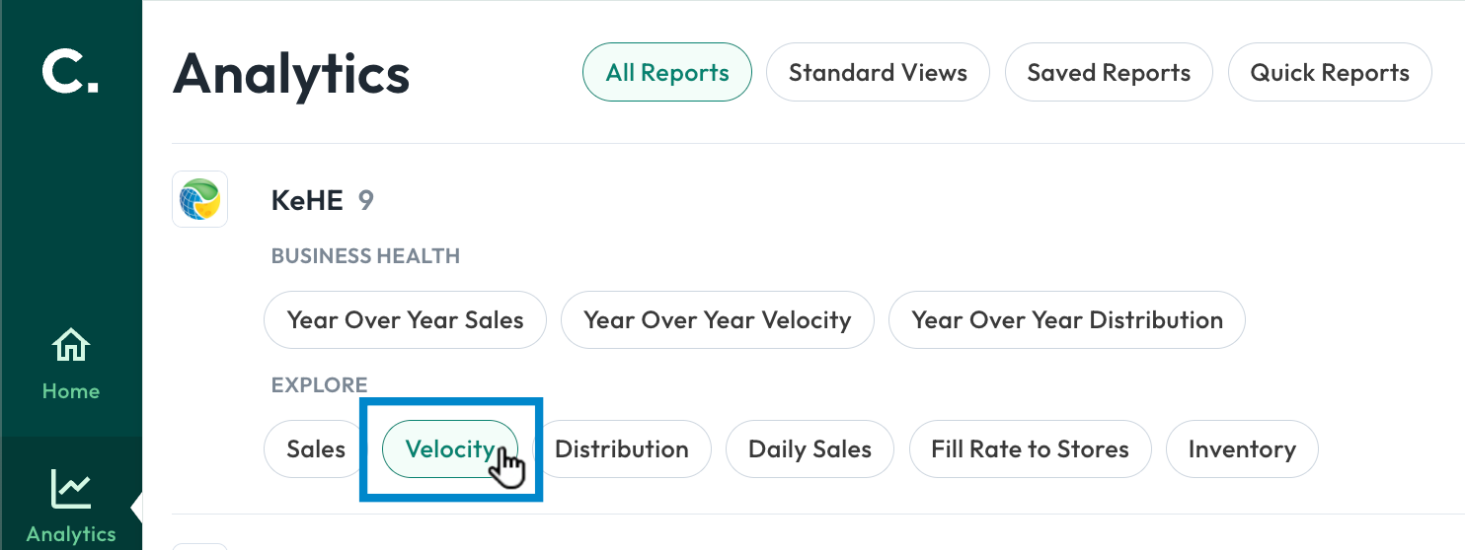The image size is (1465, 550).
Task: Switch to the All Reports tab
Action: pyautogui.click(x=667, y=72)
